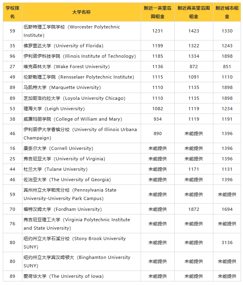The height and width of the screenshot is (285, 243).
Task: Select The University of Georgia name
Action: click(x=82, y=180)
